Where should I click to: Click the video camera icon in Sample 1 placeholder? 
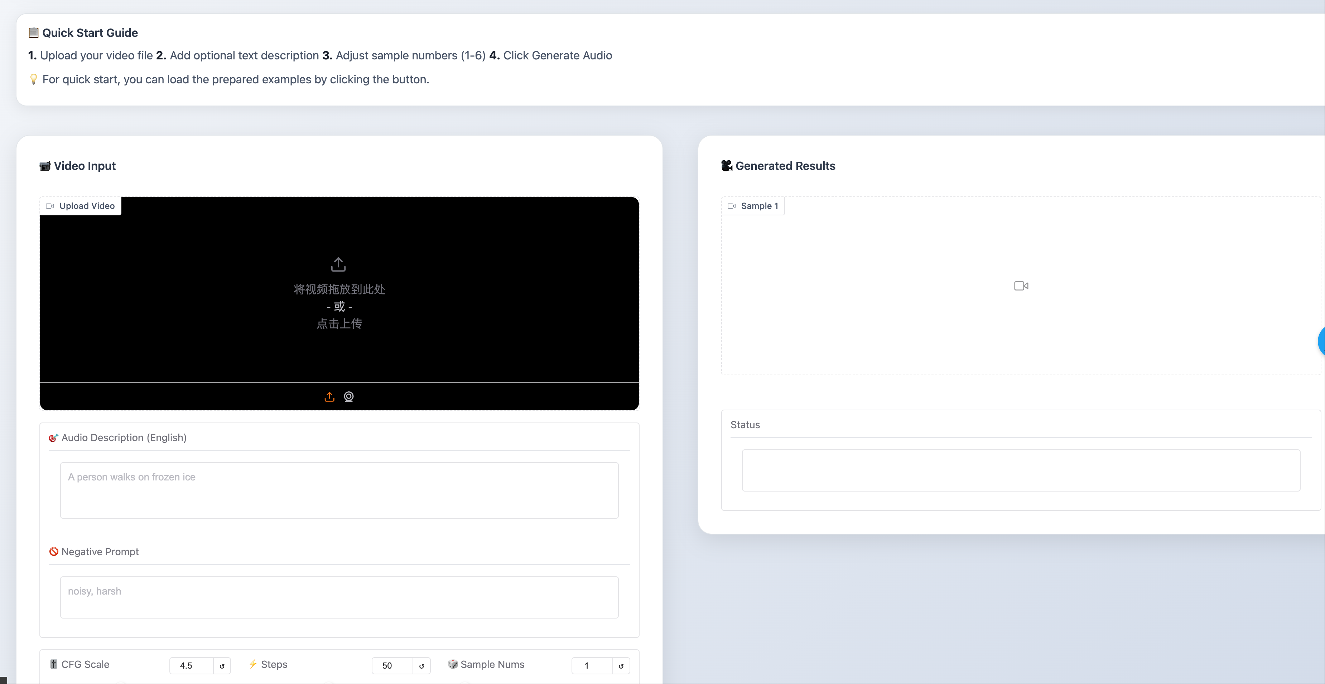1021,285
